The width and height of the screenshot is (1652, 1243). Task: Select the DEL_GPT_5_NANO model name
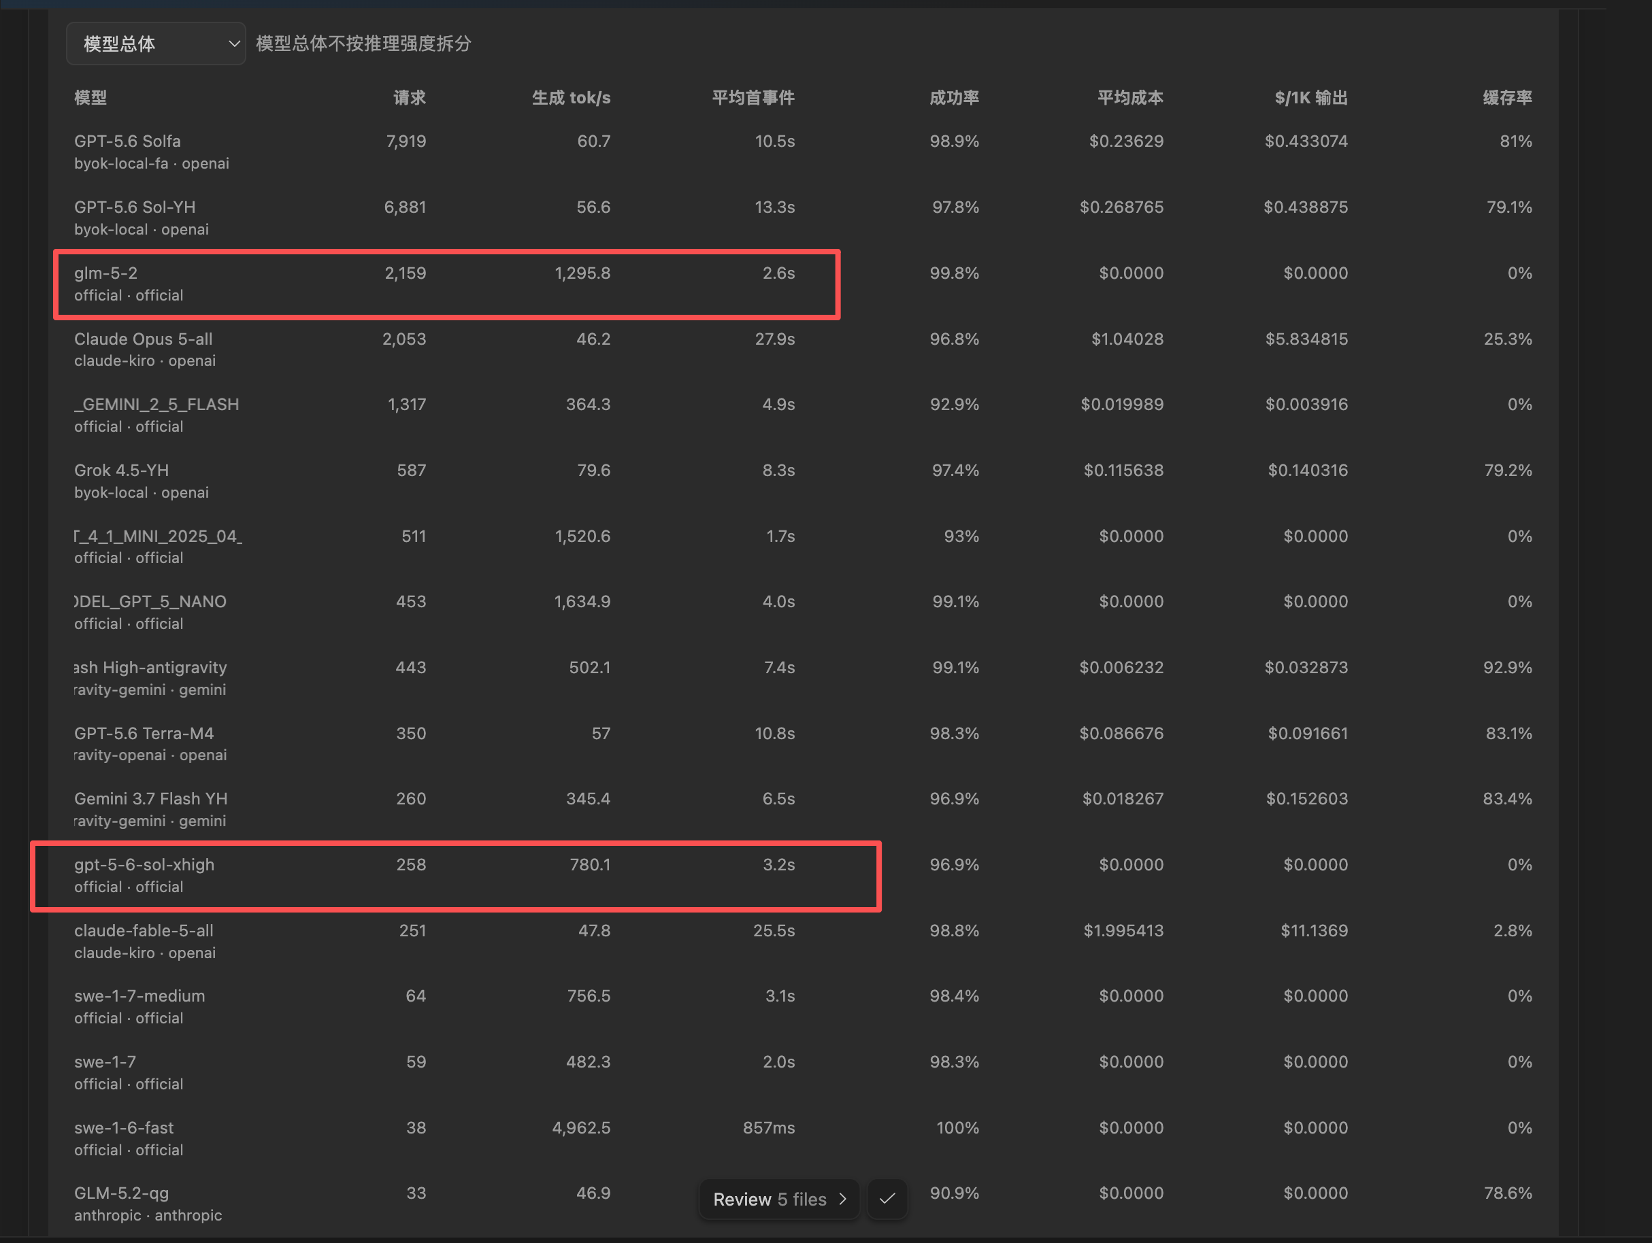click(x=150, y=602)
